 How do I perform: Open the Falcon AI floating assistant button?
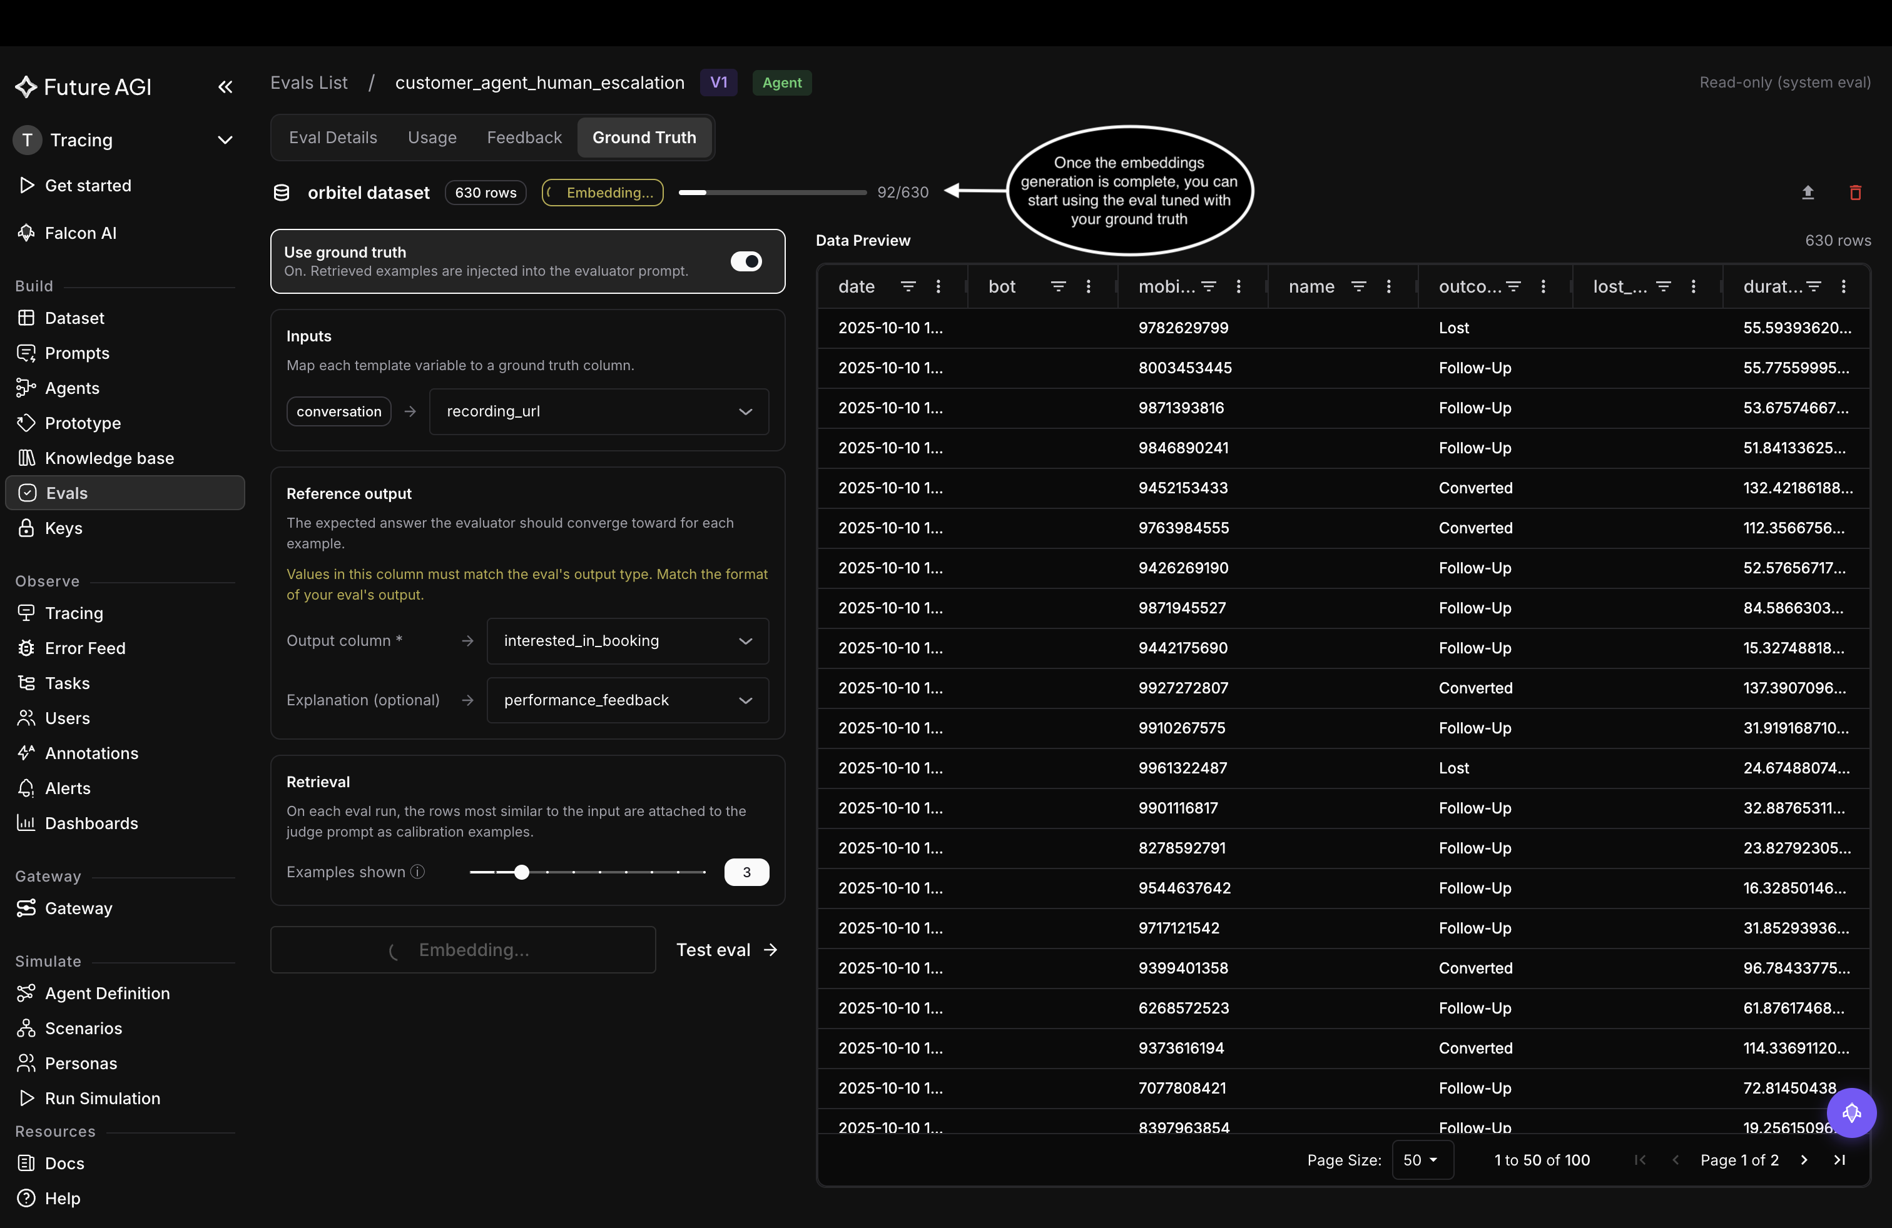[x=1851, y=1113]
